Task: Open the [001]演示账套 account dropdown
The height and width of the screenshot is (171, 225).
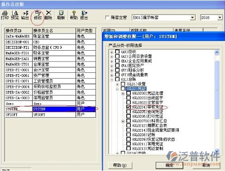Action: tap(192, 18)
